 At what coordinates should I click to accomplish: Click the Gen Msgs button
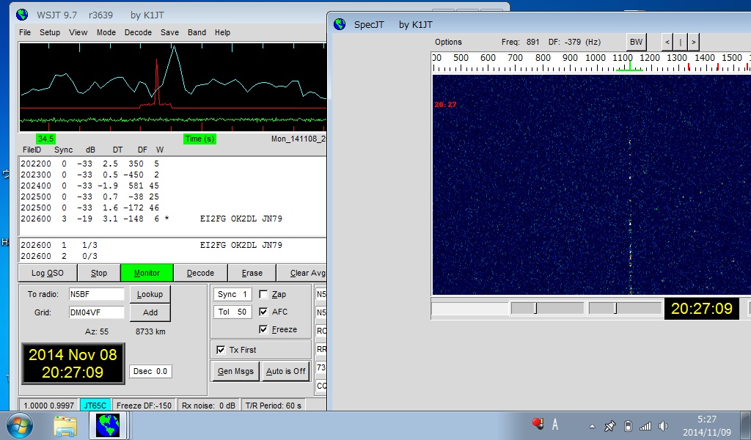pos(235,371)
